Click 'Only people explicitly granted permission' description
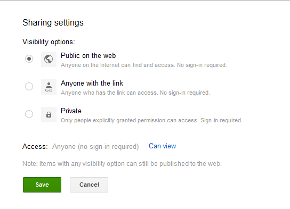The width and height of the screenshot is (290, 209). tap(151, 120)
